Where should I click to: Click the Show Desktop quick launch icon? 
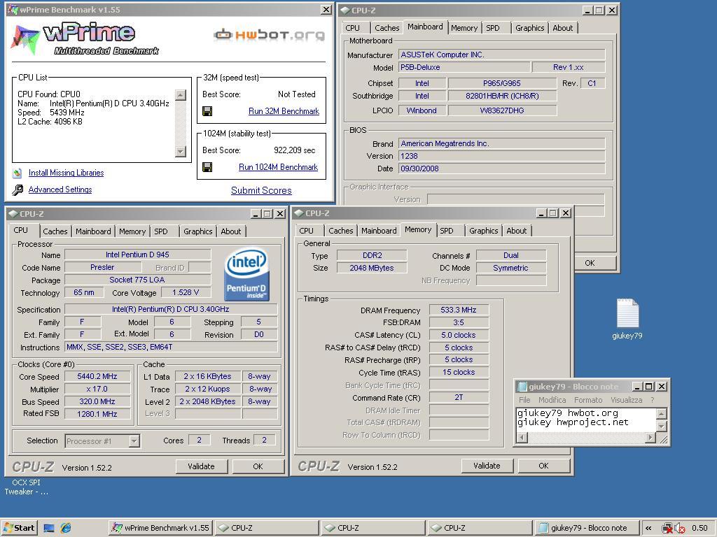coord(49,529)
